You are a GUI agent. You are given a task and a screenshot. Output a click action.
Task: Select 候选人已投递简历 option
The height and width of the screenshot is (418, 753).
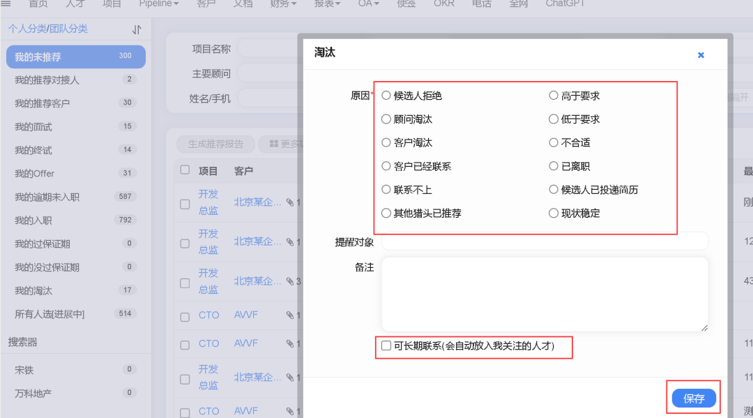[554, 190]
